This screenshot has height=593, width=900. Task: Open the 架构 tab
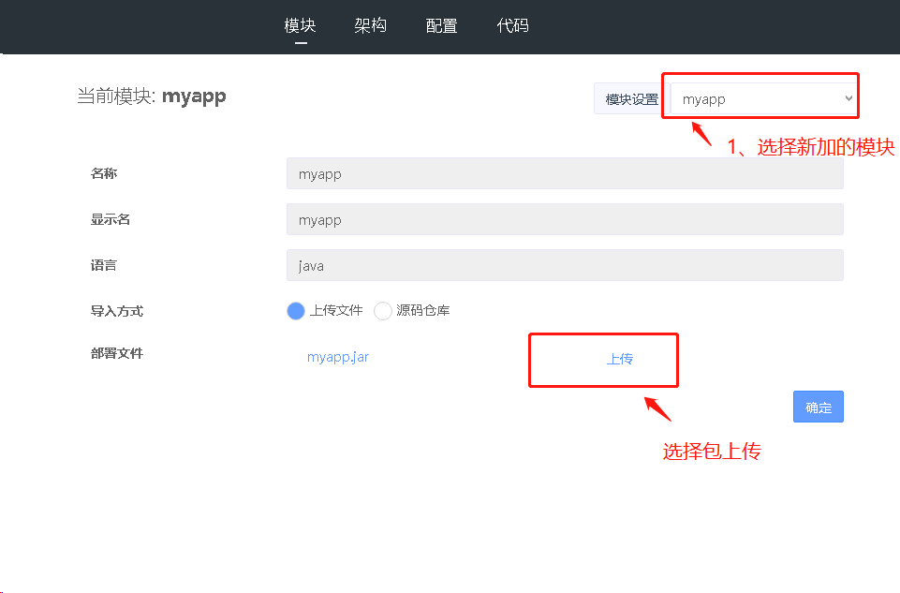coord(371,25)
